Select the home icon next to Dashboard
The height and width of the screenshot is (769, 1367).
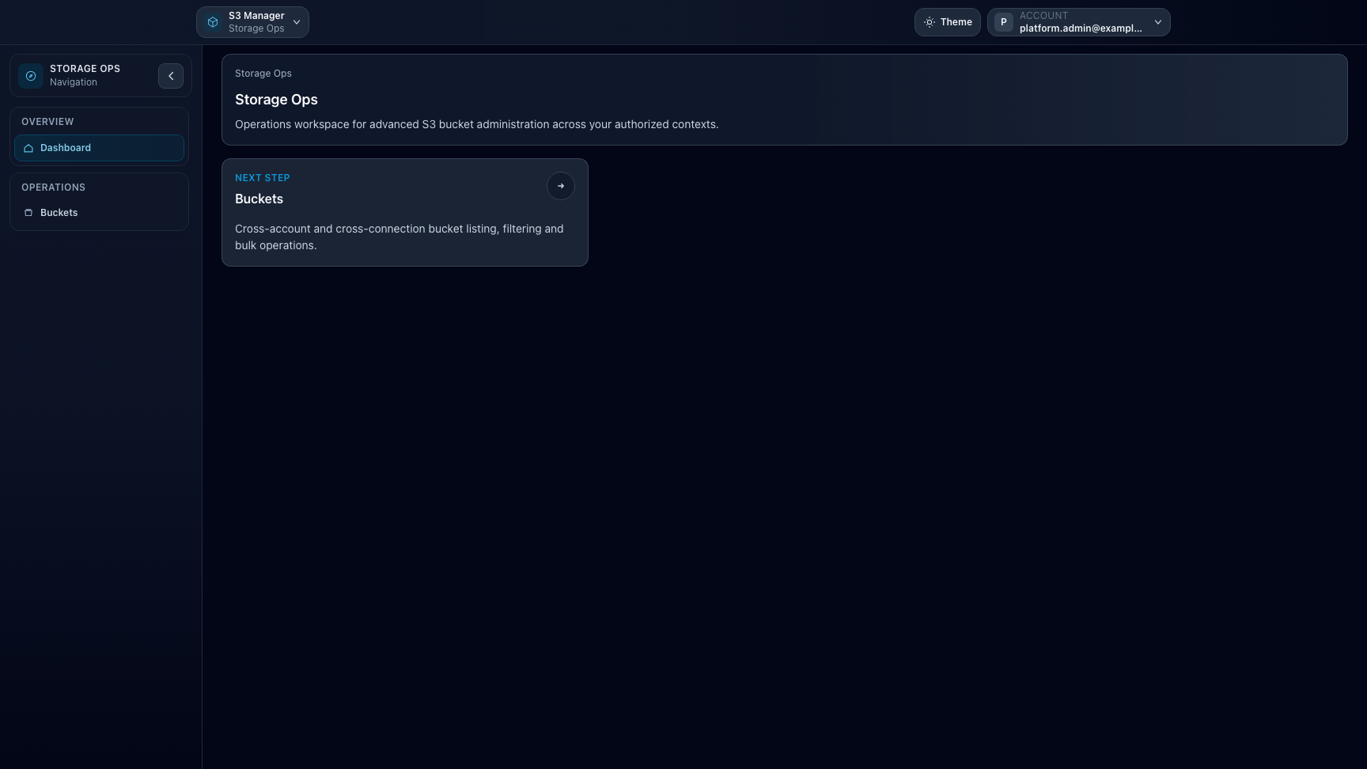[28, 148]
